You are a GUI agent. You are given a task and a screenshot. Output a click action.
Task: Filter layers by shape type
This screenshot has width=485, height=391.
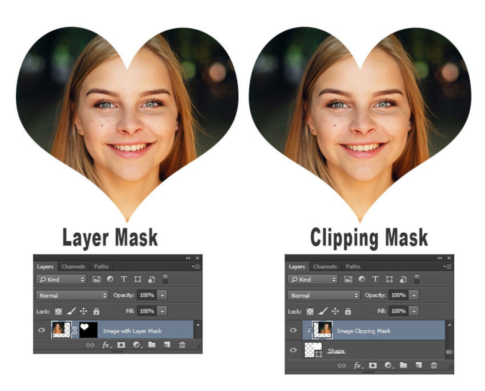click(x=138, y=279)
